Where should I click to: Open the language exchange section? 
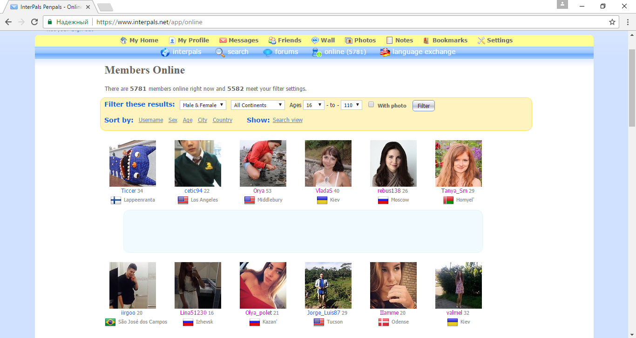pos(424,52)
